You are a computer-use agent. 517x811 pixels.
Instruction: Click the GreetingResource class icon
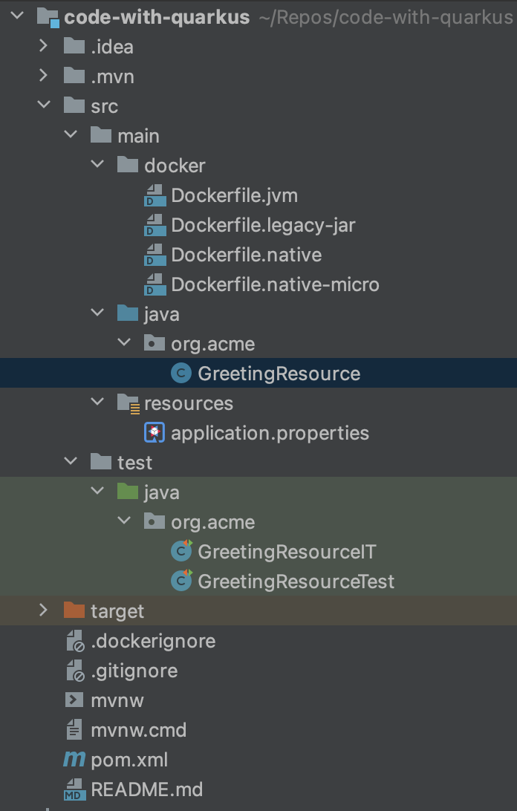(181, 373)
